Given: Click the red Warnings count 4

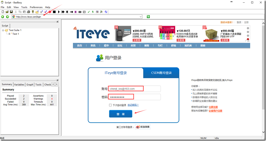Looking at the screenshot, I should pos(52,99).
